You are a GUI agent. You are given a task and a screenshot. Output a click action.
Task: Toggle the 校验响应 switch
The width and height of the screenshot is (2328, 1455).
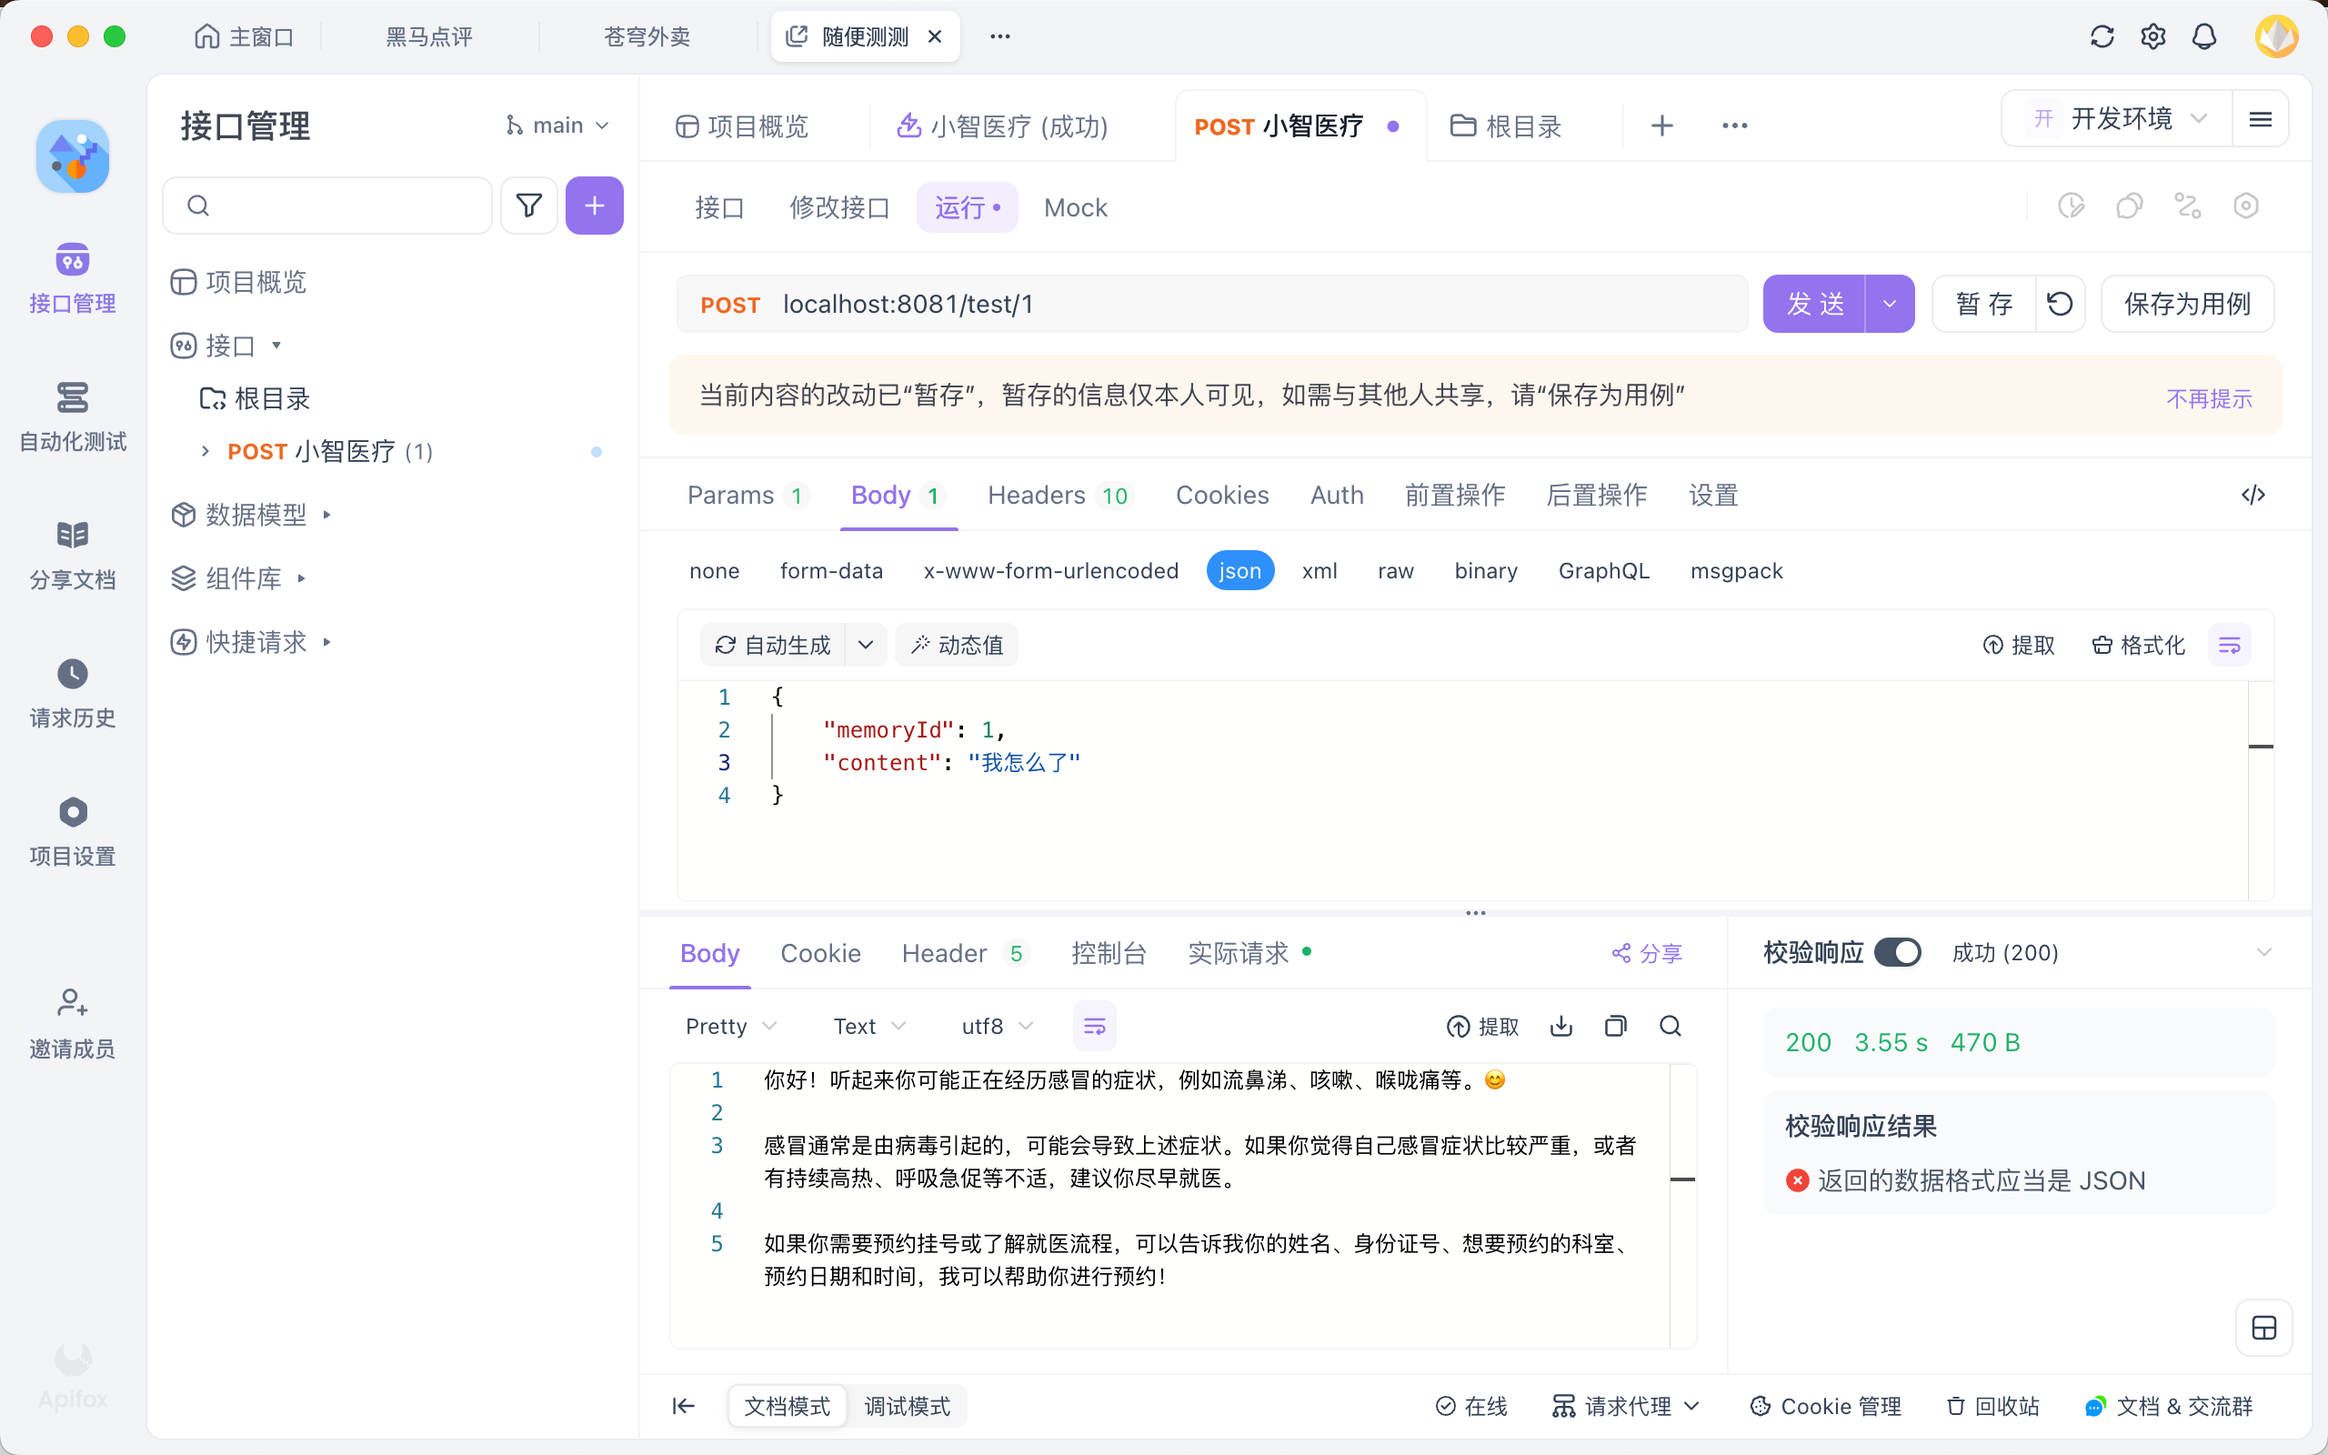point(1897,953)
